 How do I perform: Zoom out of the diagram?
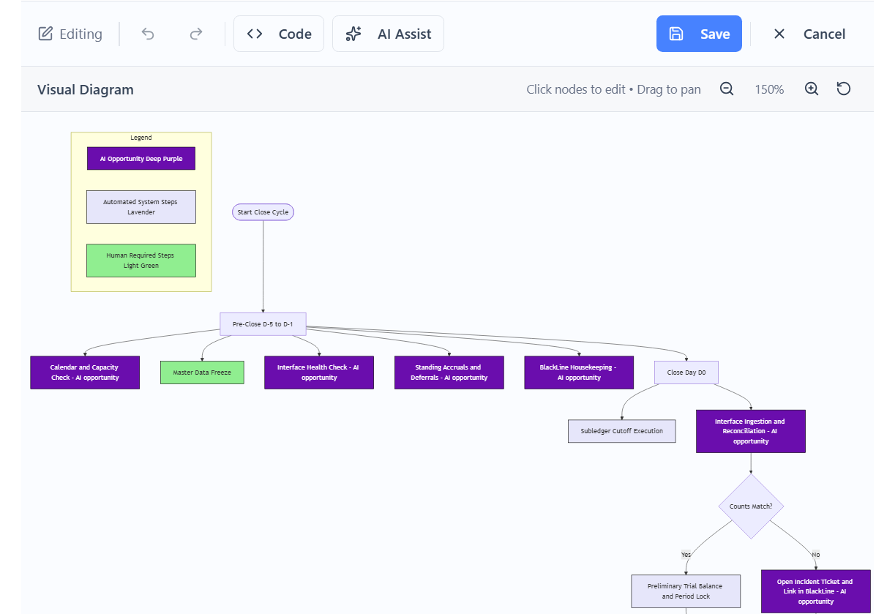point(726,89)
